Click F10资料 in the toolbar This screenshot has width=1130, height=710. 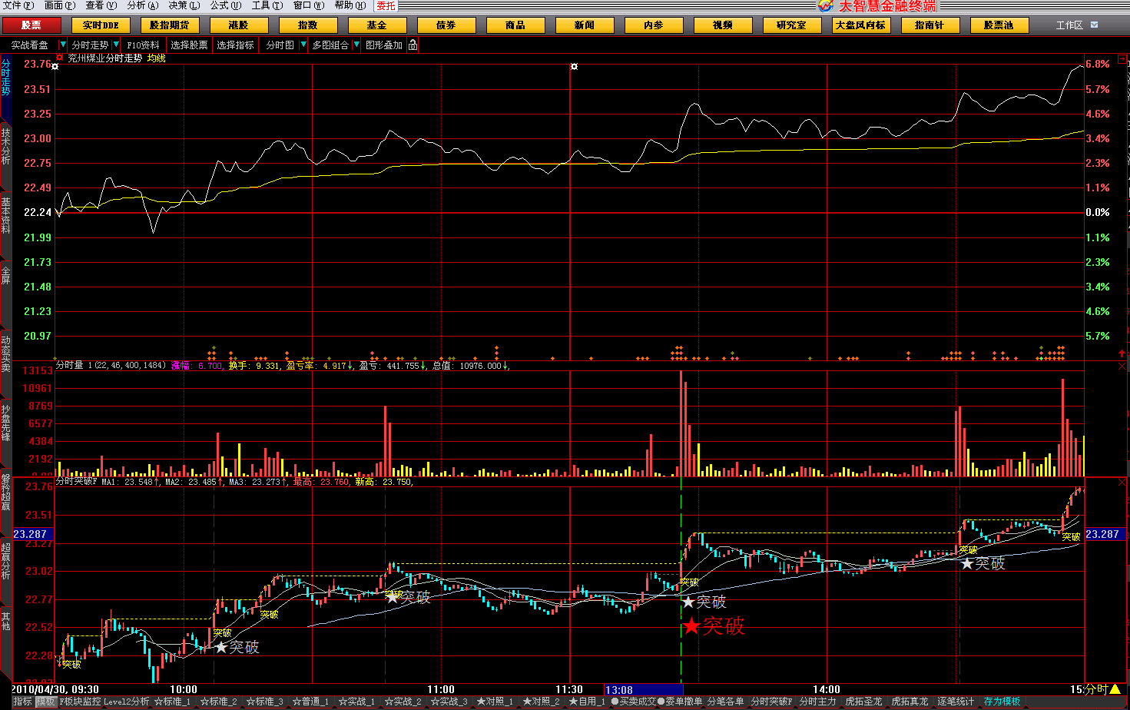coord(144,45)
